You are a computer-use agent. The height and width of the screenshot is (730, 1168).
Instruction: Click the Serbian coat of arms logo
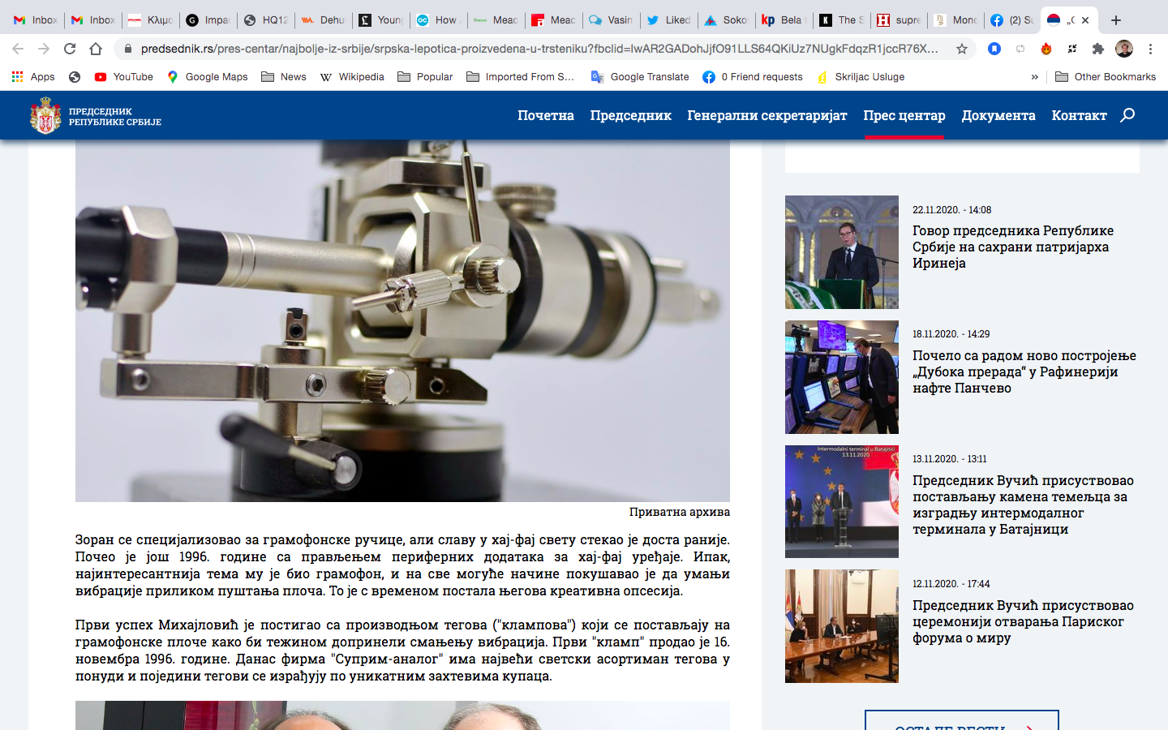(x=45, y=115)
